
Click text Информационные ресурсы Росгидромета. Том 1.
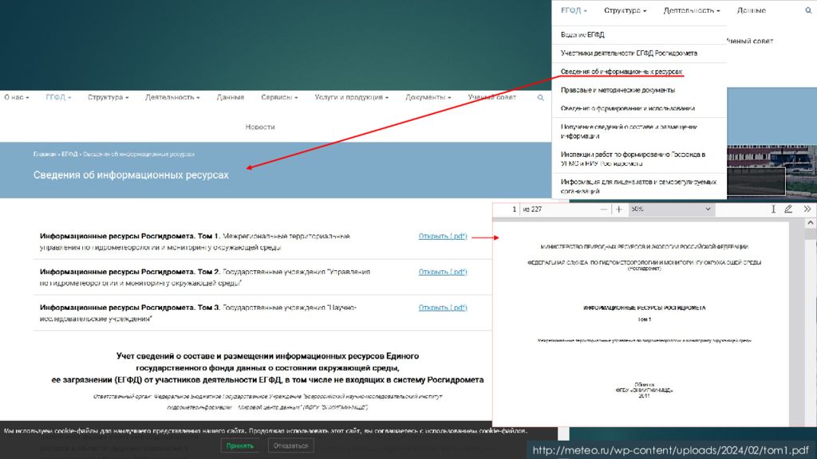coord(130,236)
